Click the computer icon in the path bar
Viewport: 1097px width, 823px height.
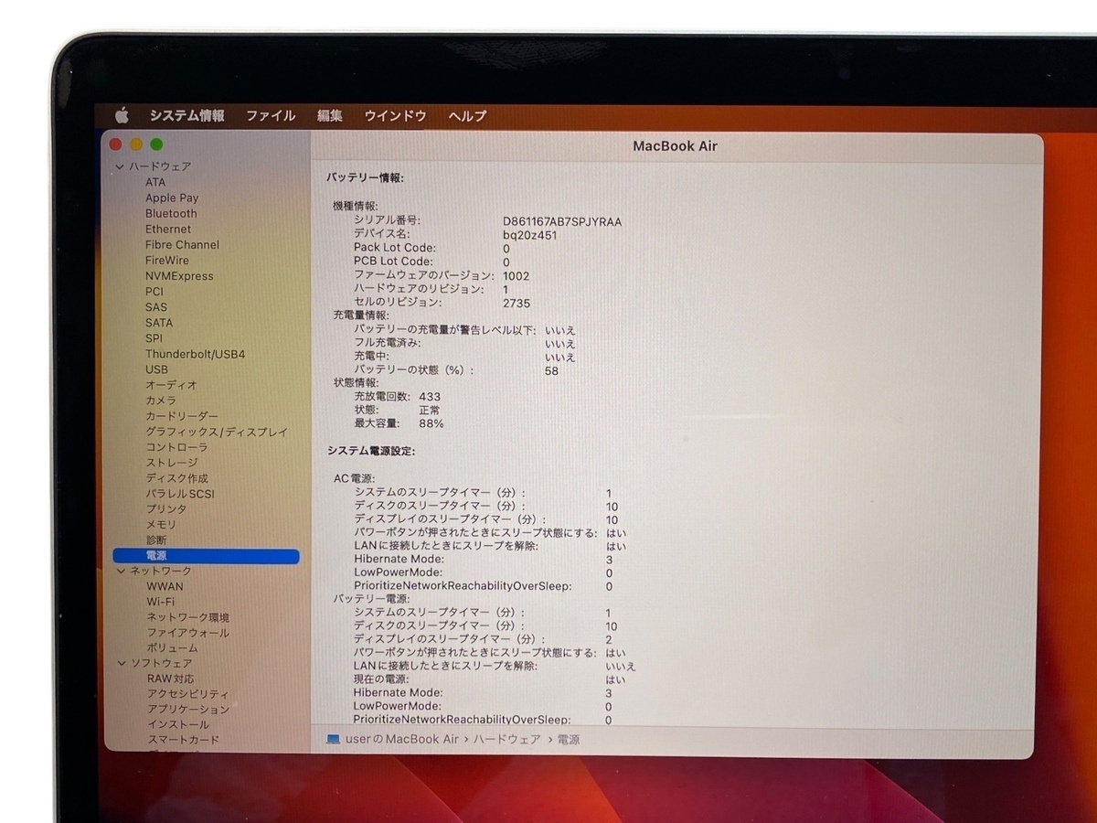point(334,739)
